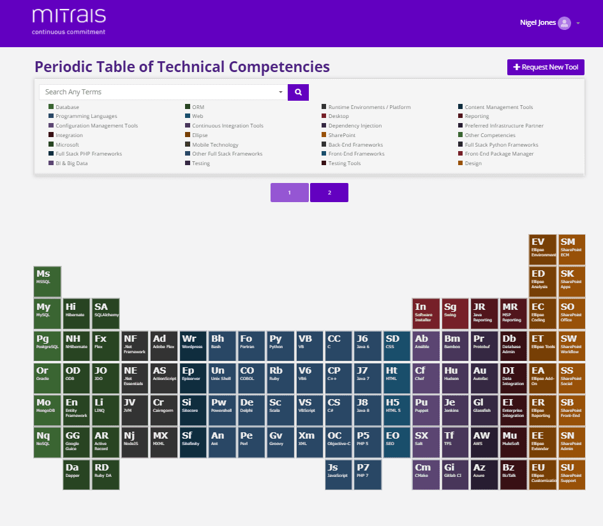Click the Request New Tool button

pos(546,67)
